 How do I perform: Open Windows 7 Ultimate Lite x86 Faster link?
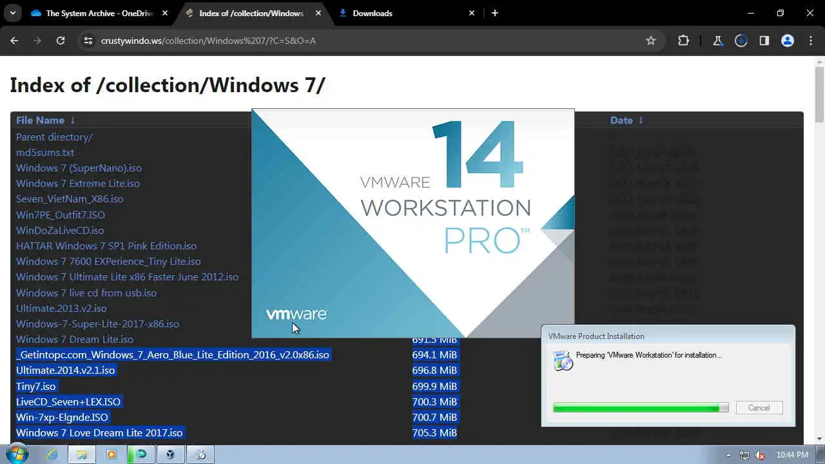tap(127, 276)
